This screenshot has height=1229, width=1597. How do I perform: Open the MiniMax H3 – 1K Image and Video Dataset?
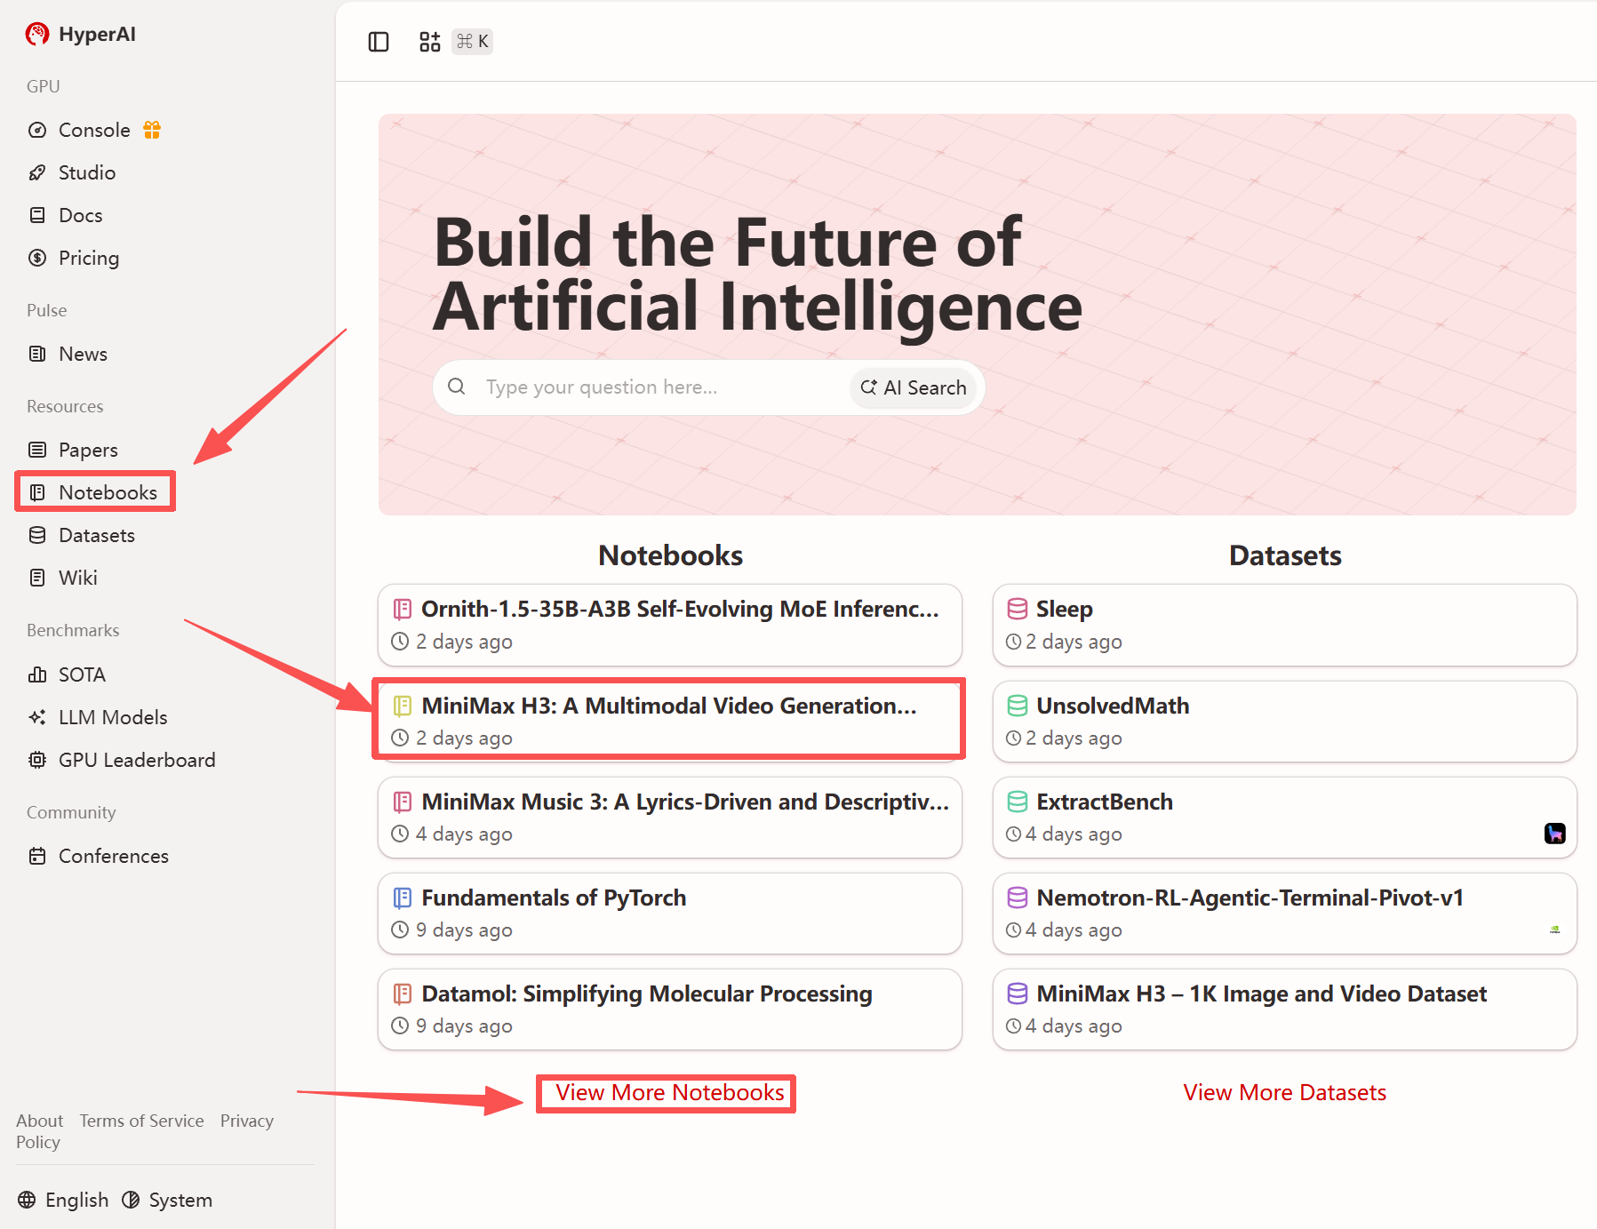pos(1285,1010)
